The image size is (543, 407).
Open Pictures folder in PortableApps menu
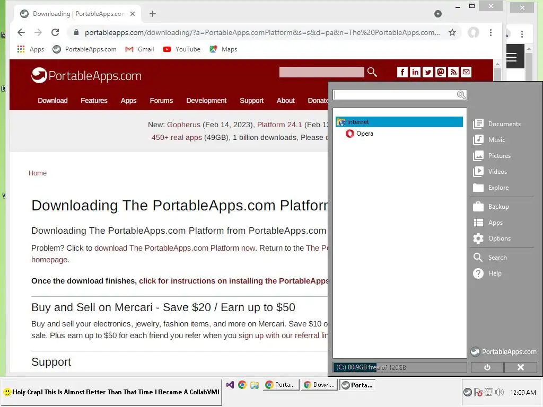click(x=492, y=156)
